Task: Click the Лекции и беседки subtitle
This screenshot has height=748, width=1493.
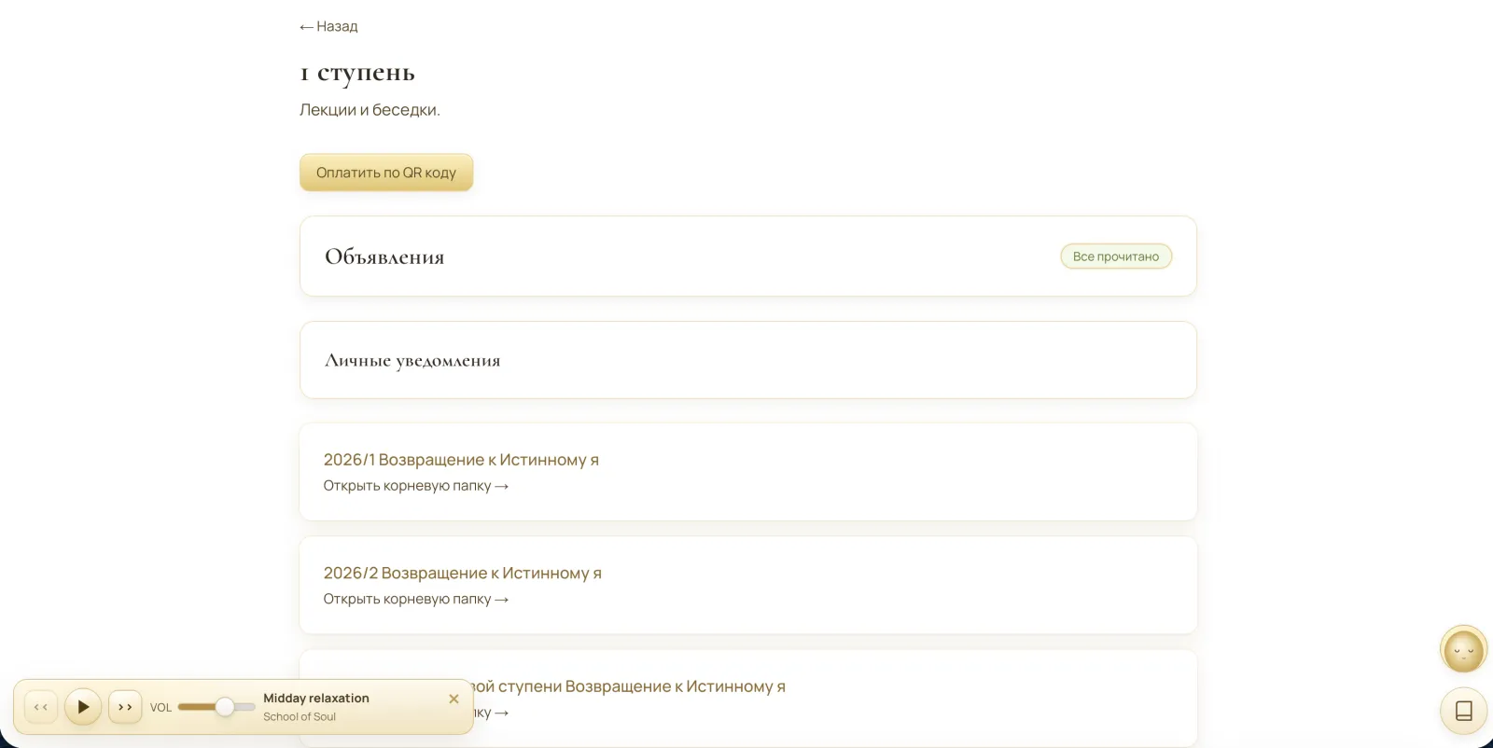Action: point(370,109)
